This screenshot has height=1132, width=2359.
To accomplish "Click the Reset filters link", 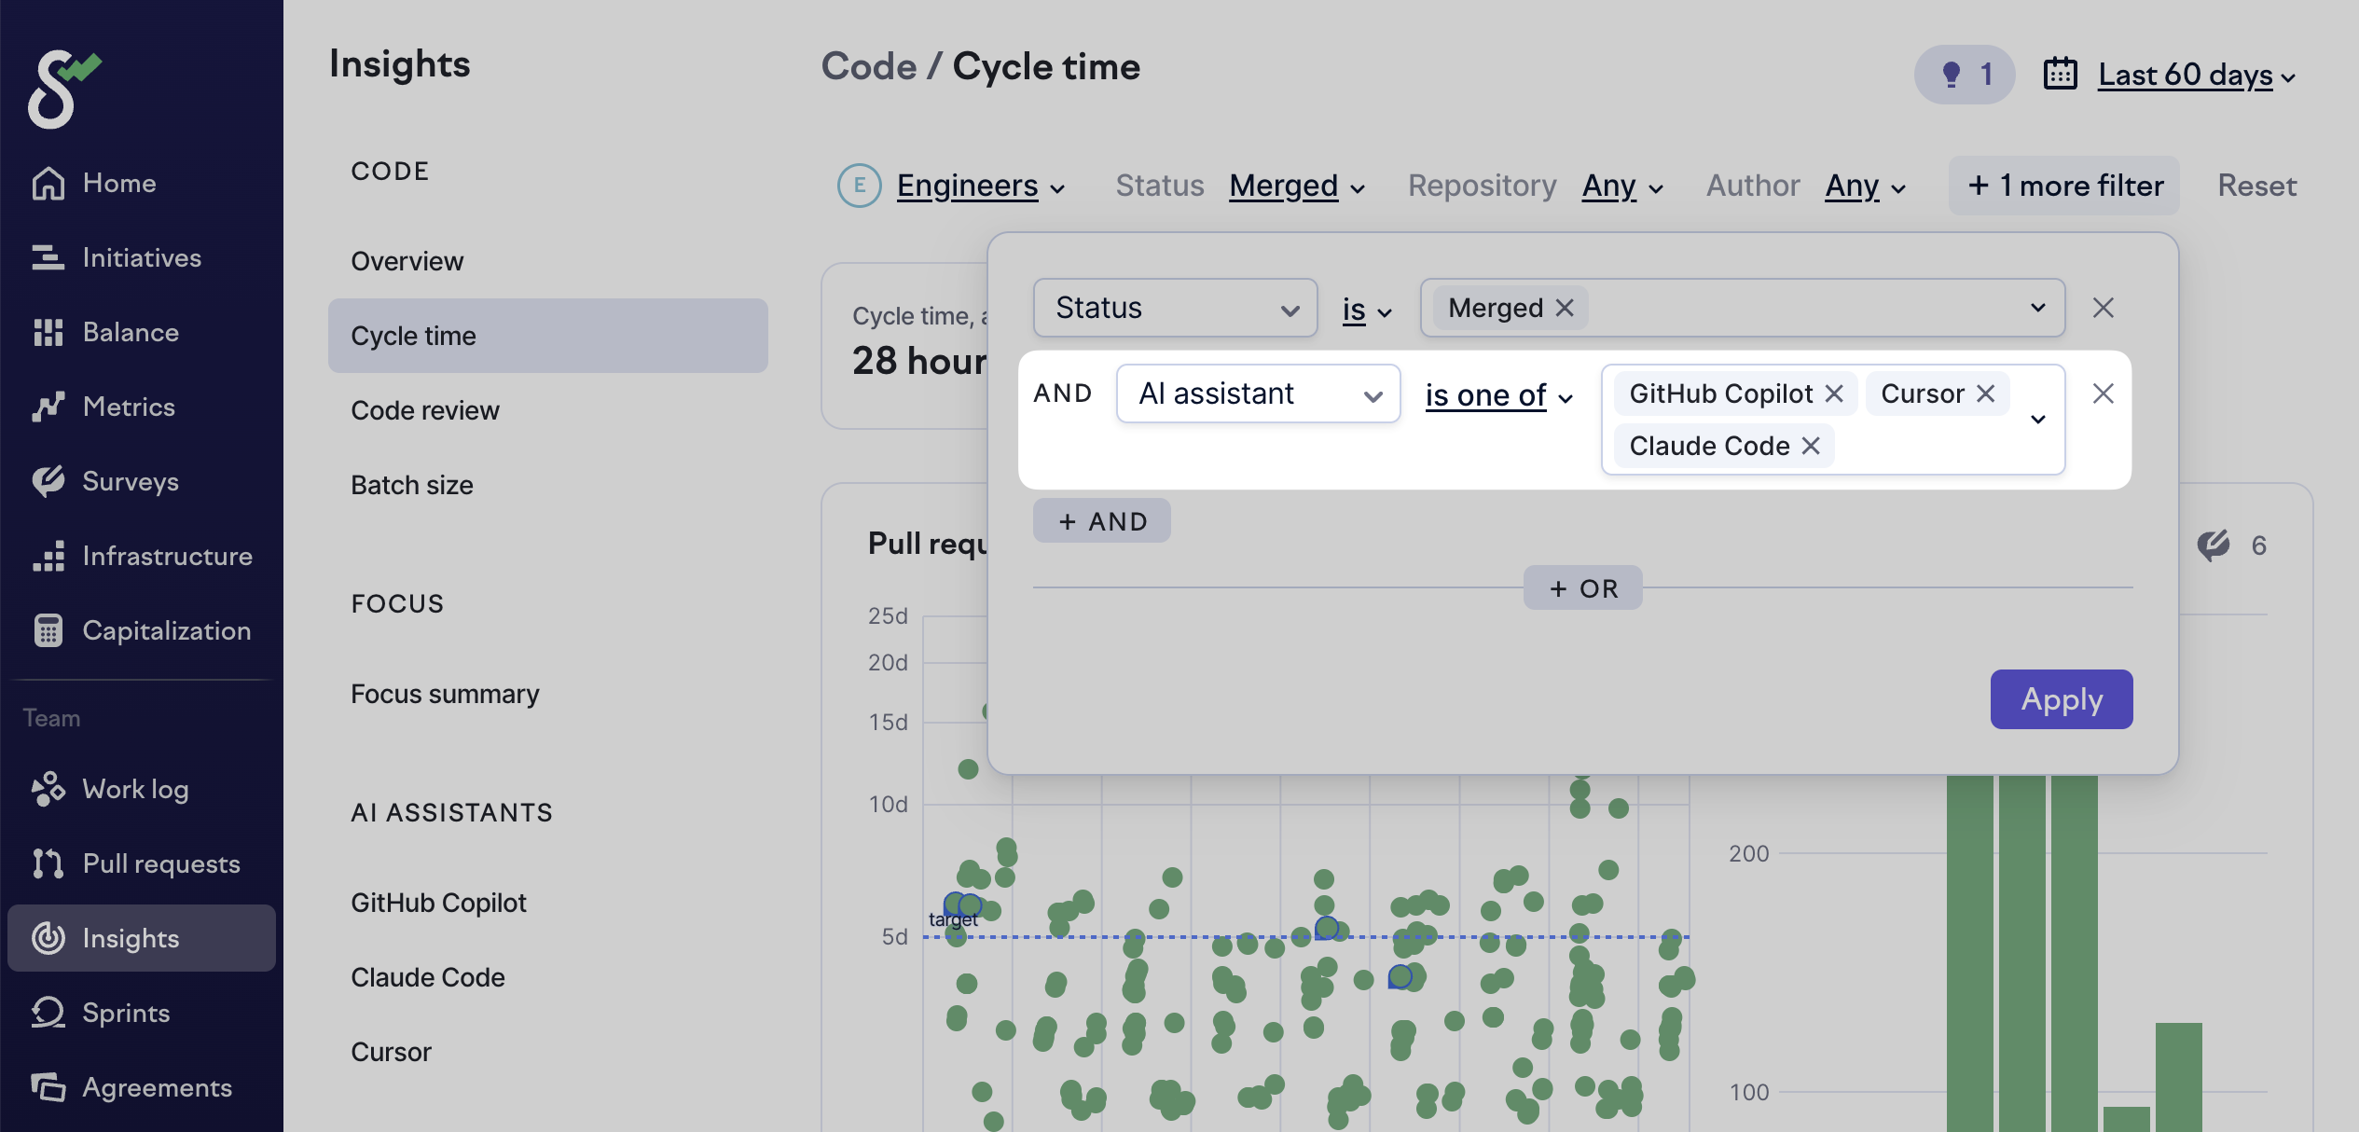I will coord(2256,186).
